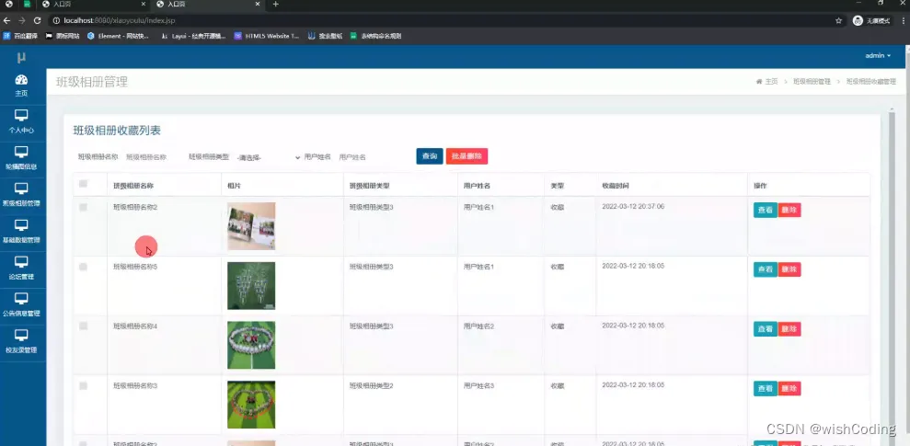Open the photo thumbnail of 班级相册名称5
The width and height of the screenshot is (910, 446).
pyautogui.click(x=251, y=286)
